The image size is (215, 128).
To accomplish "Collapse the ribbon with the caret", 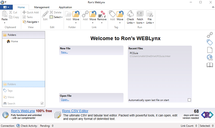I will (213, 7).
